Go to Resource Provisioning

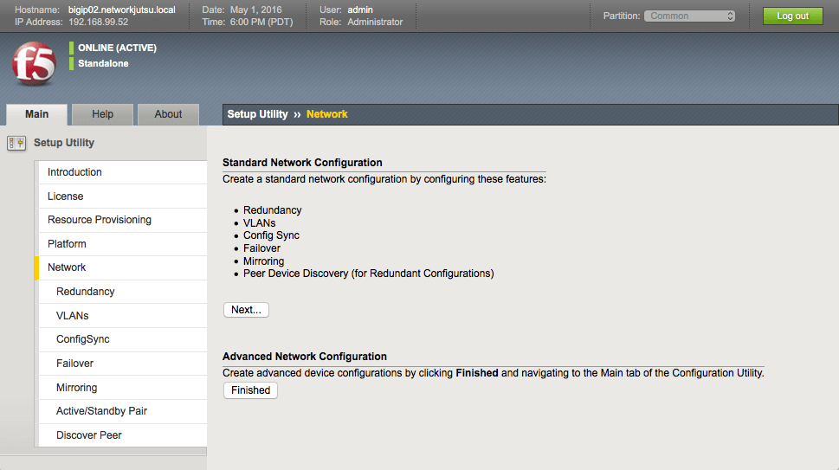point(123,220)
